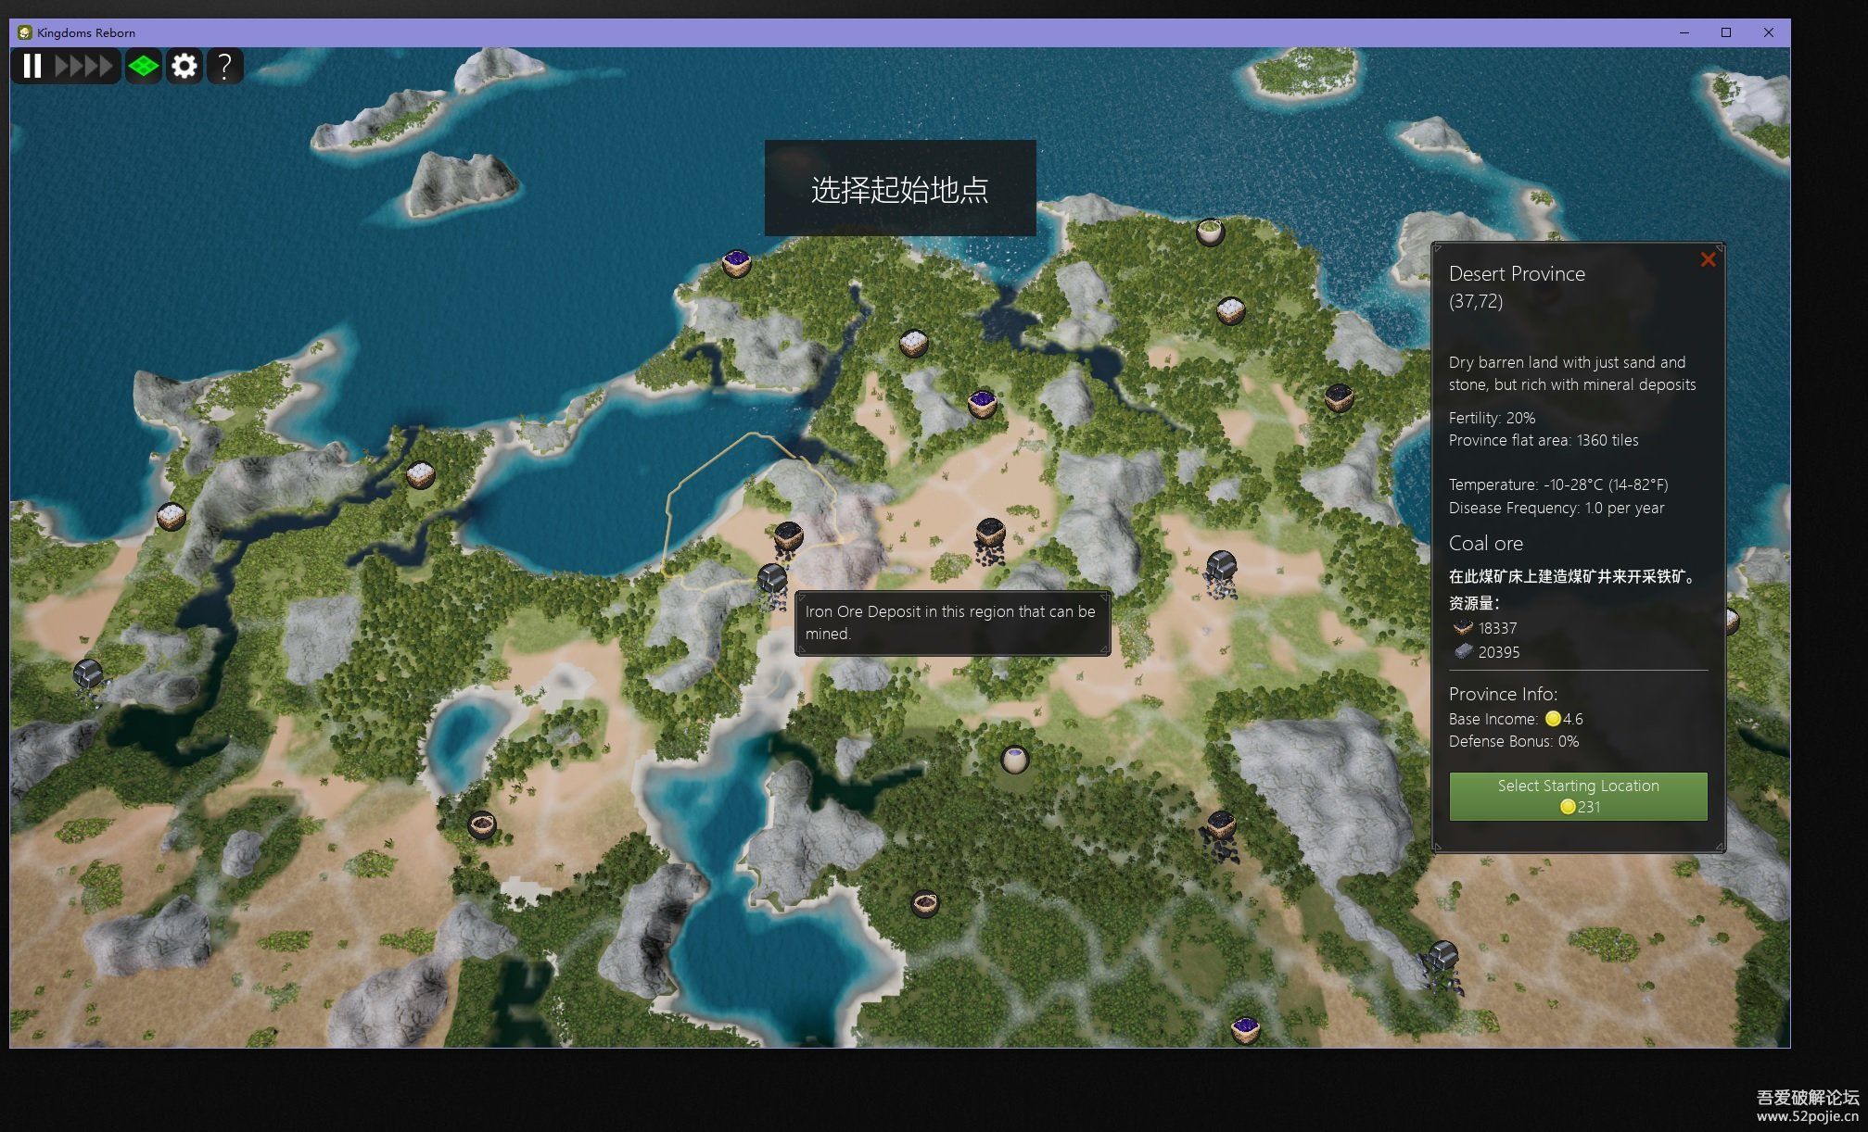Screen dimensions: 1868x1132
Task: Click 'Disease Frequency: 1.0 per year'
Action: tap(1557, 508)
